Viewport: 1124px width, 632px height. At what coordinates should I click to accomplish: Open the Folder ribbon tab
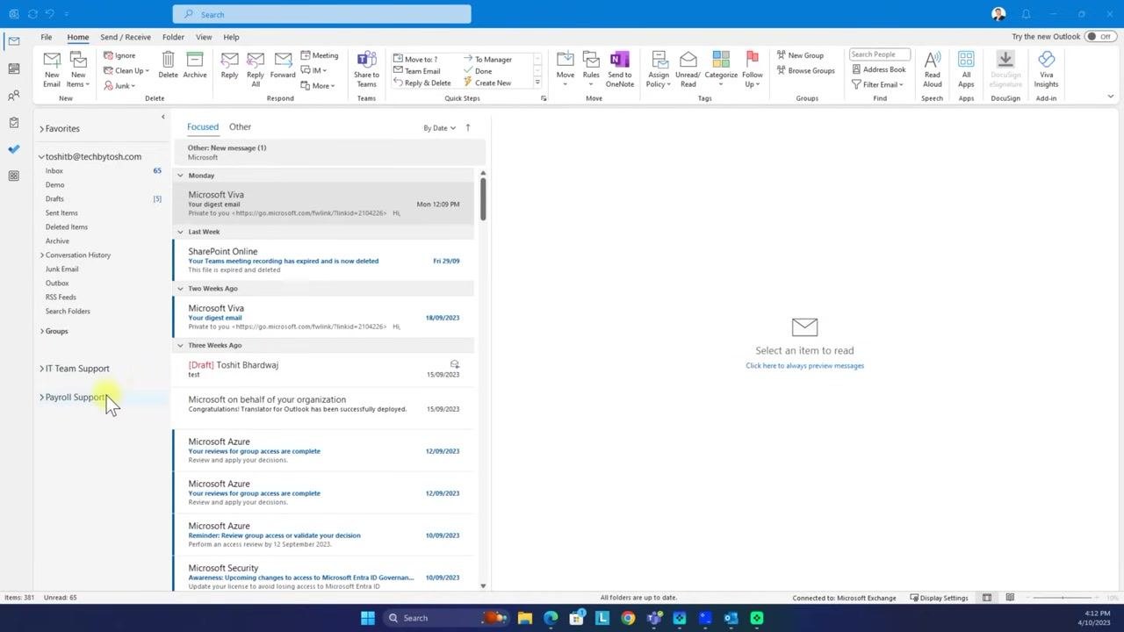173,37
